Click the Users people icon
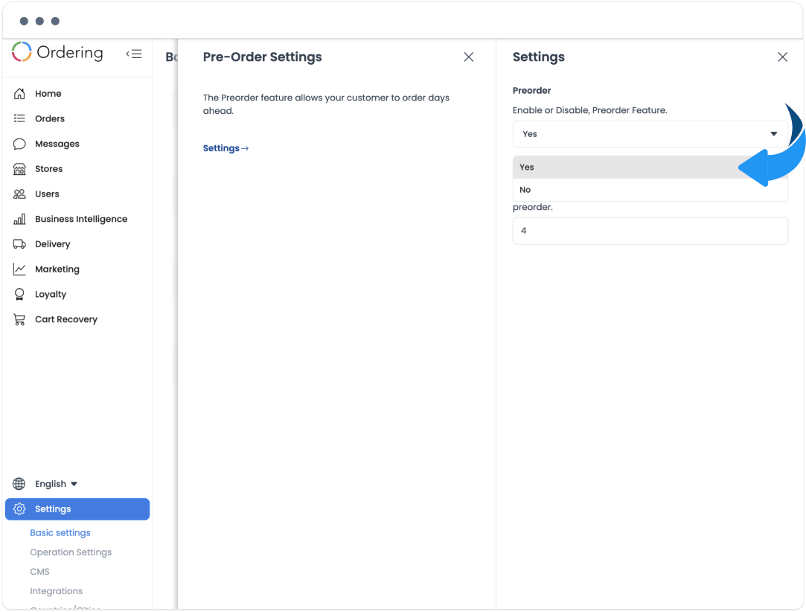The image size is (806, 612). click(x=19, y=194)
